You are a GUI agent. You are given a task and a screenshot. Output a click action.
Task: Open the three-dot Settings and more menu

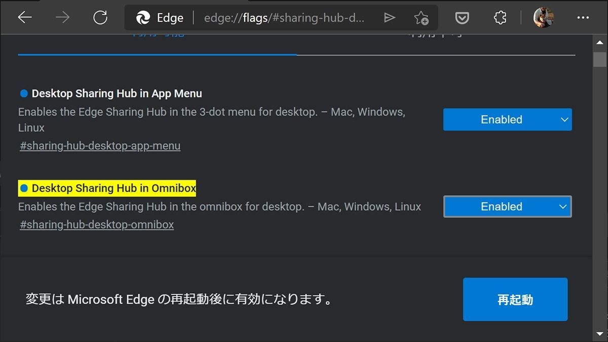tap(583, 18)
